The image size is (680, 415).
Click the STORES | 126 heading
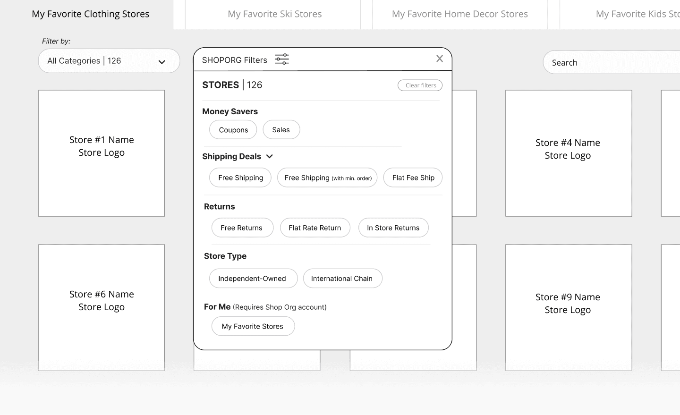pos(232,85)
